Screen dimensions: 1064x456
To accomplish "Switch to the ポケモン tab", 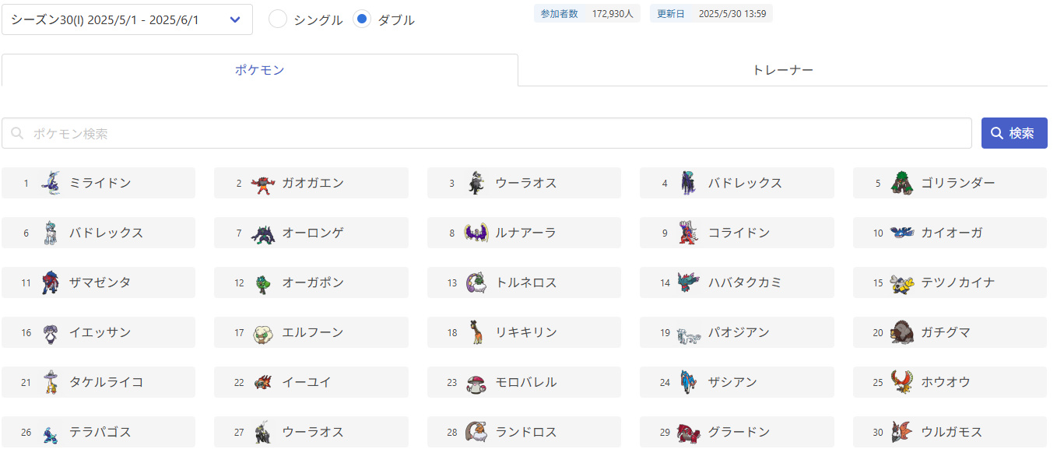I will pos(260,70).
